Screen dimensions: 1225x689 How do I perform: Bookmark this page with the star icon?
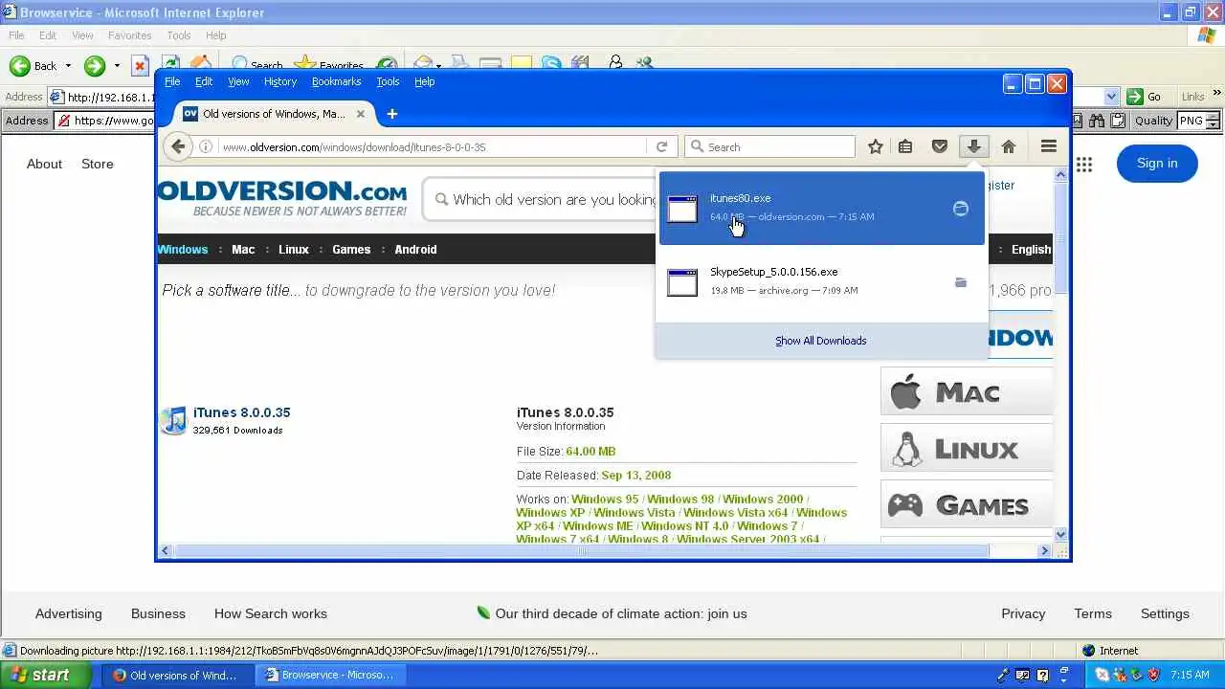coord(875,146)
